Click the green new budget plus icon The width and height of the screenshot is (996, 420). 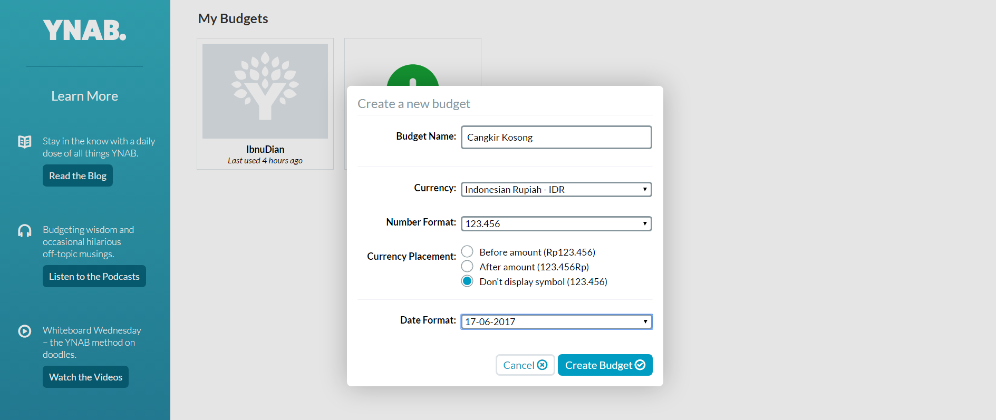(x=412, y=76)
